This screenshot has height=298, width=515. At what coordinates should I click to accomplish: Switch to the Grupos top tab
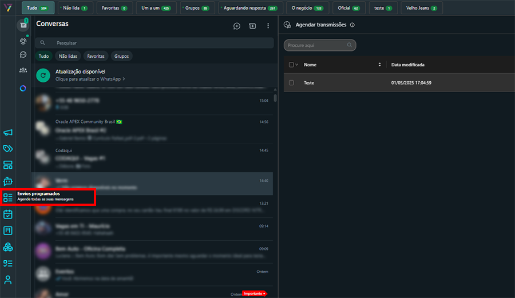click(196, 8)
